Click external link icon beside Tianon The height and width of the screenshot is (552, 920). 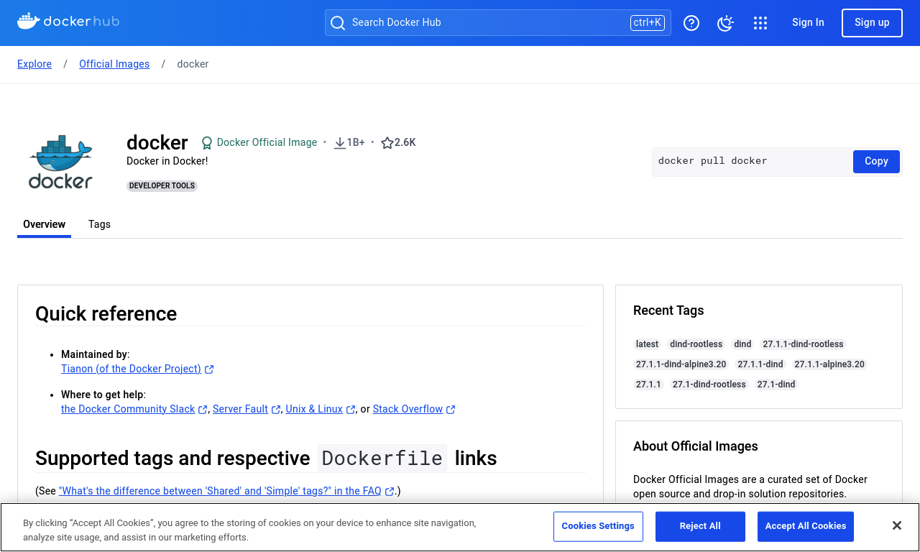209,369
